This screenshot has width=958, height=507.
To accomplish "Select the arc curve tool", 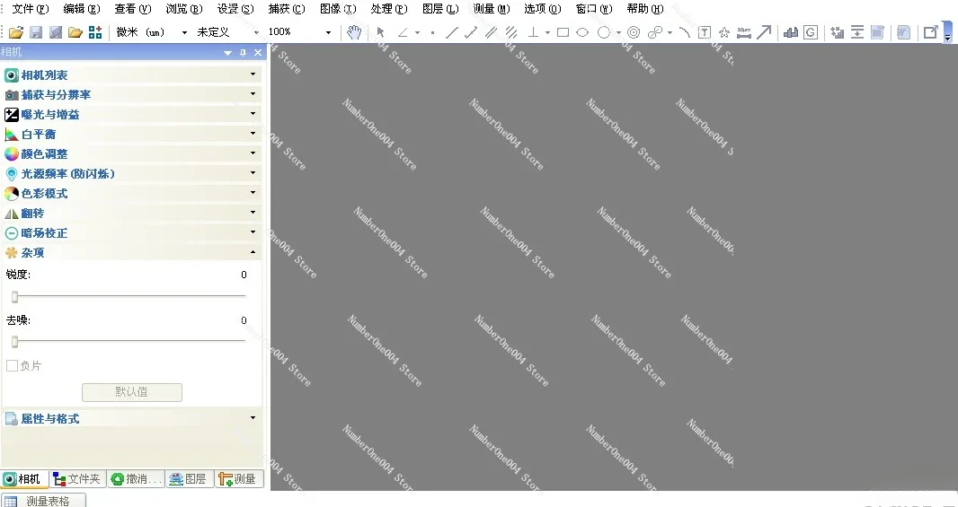I will point(684,32).
